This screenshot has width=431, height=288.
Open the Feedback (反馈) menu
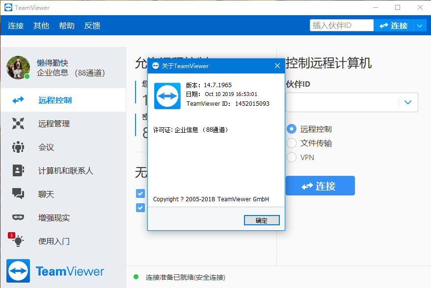click(x=92, y=25)
